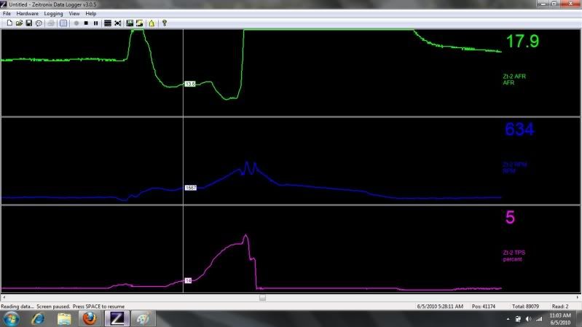The height and width of the screenshot is (327, 582).
Task: Stop logging with the square stop button
Action: [86, 23]
